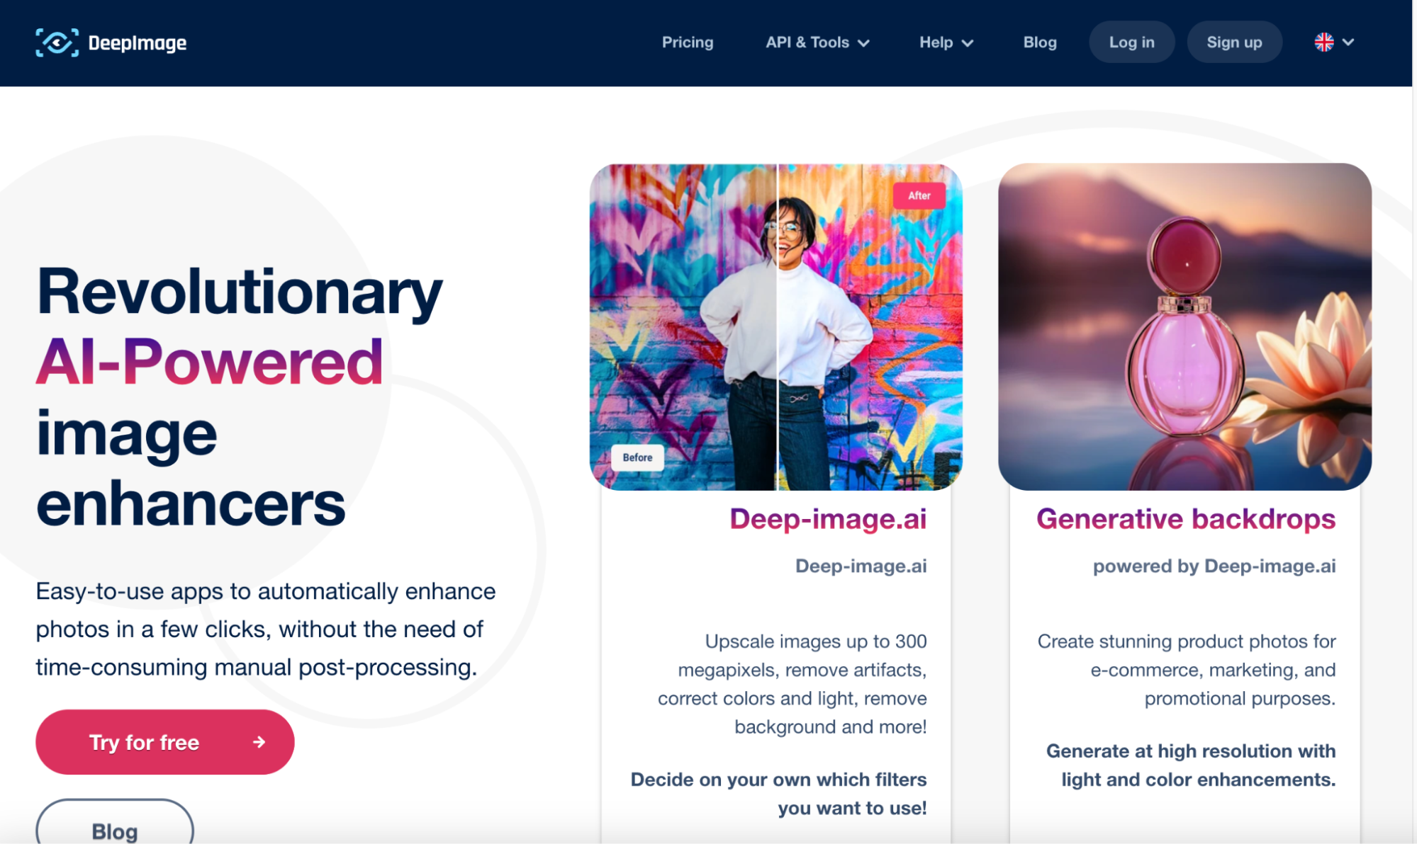Screen dimensions: 1417x844
Task: Click the After label badge on photo
Action: point(919,195)
